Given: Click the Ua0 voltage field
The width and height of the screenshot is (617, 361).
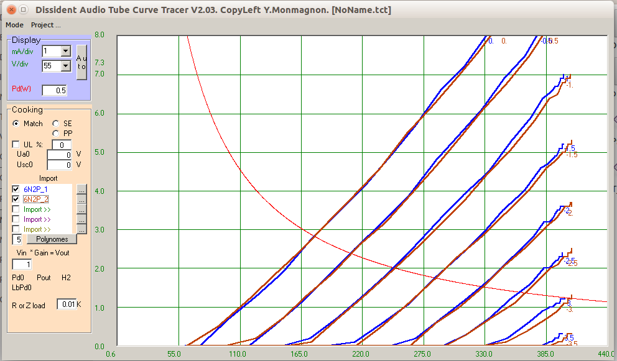Looking at the screenshot, I should (60, 155).
